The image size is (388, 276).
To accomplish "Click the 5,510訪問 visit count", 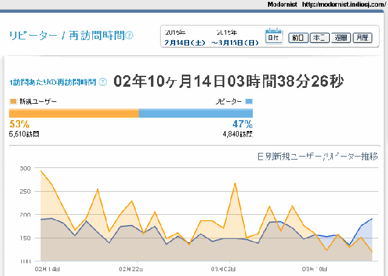I will pyautogui.click(x=24, y=134).
